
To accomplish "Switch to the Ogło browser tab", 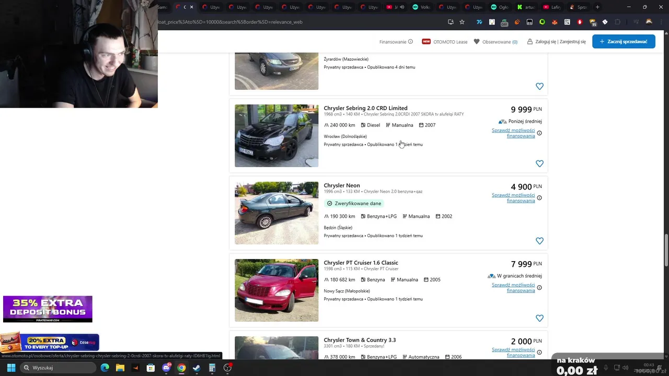I will [501, 7].
